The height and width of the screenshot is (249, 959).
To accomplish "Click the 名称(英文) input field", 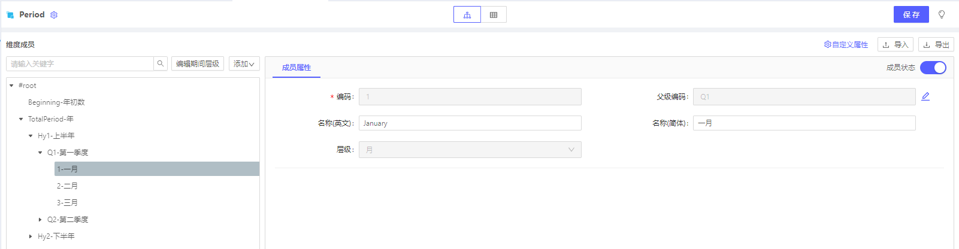I will (470, 123).
